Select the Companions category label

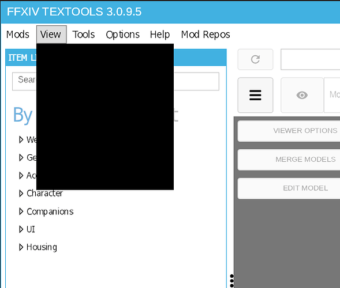pyautogui.click(x=50, y=211)
